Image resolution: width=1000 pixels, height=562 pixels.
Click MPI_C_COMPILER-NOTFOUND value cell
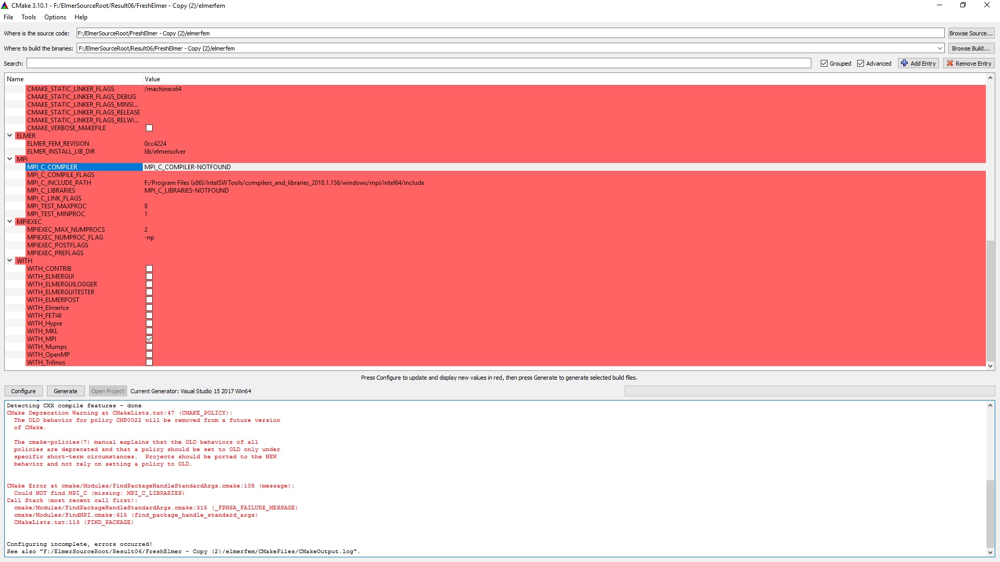coord(188,167)
